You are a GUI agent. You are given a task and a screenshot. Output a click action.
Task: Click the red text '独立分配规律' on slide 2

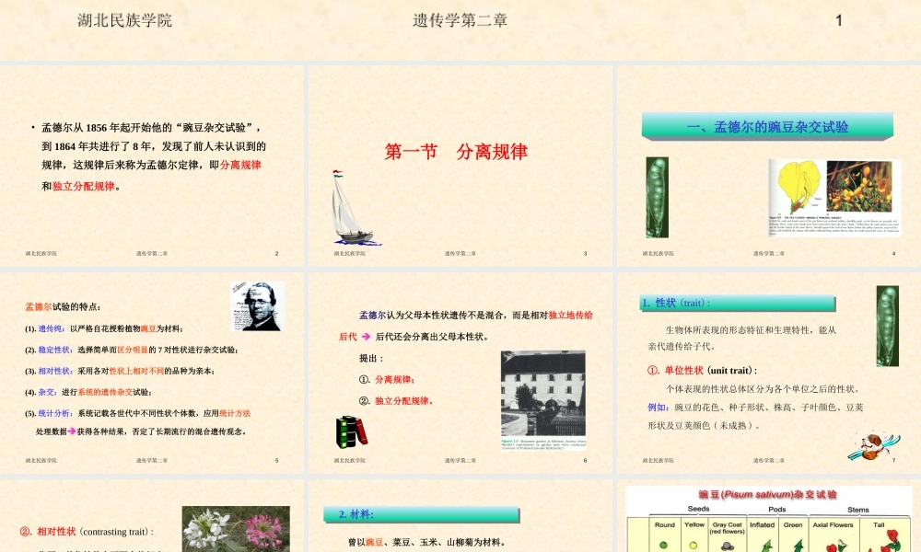84,186
